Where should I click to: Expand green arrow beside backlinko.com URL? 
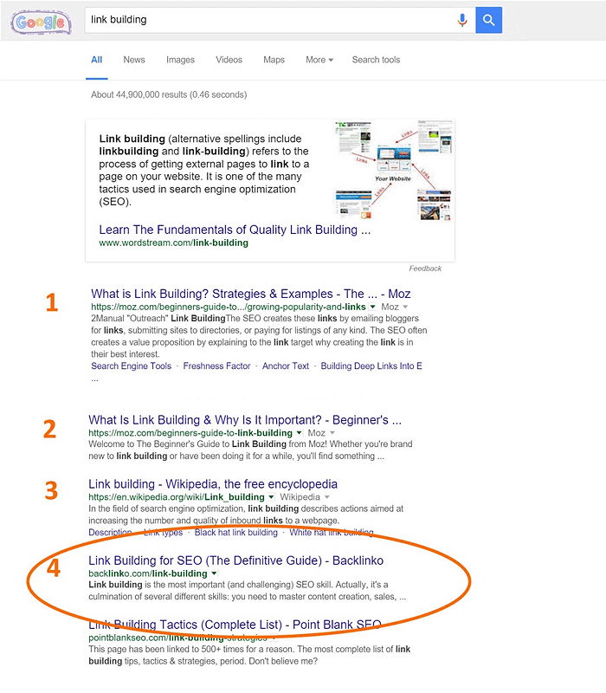tap(214, 573)
